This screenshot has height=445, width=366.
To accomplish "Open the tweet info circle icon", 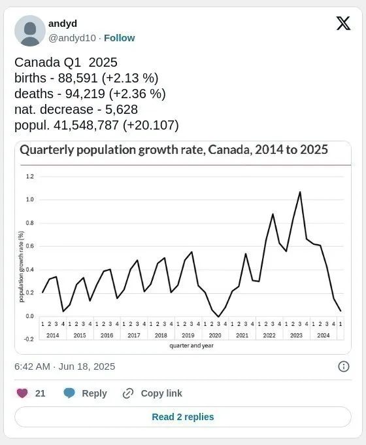I will click(x=344, y=366).
